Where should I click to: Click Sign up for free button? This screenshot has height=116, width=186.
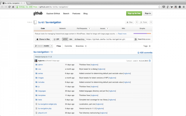[x=134, y=13]
